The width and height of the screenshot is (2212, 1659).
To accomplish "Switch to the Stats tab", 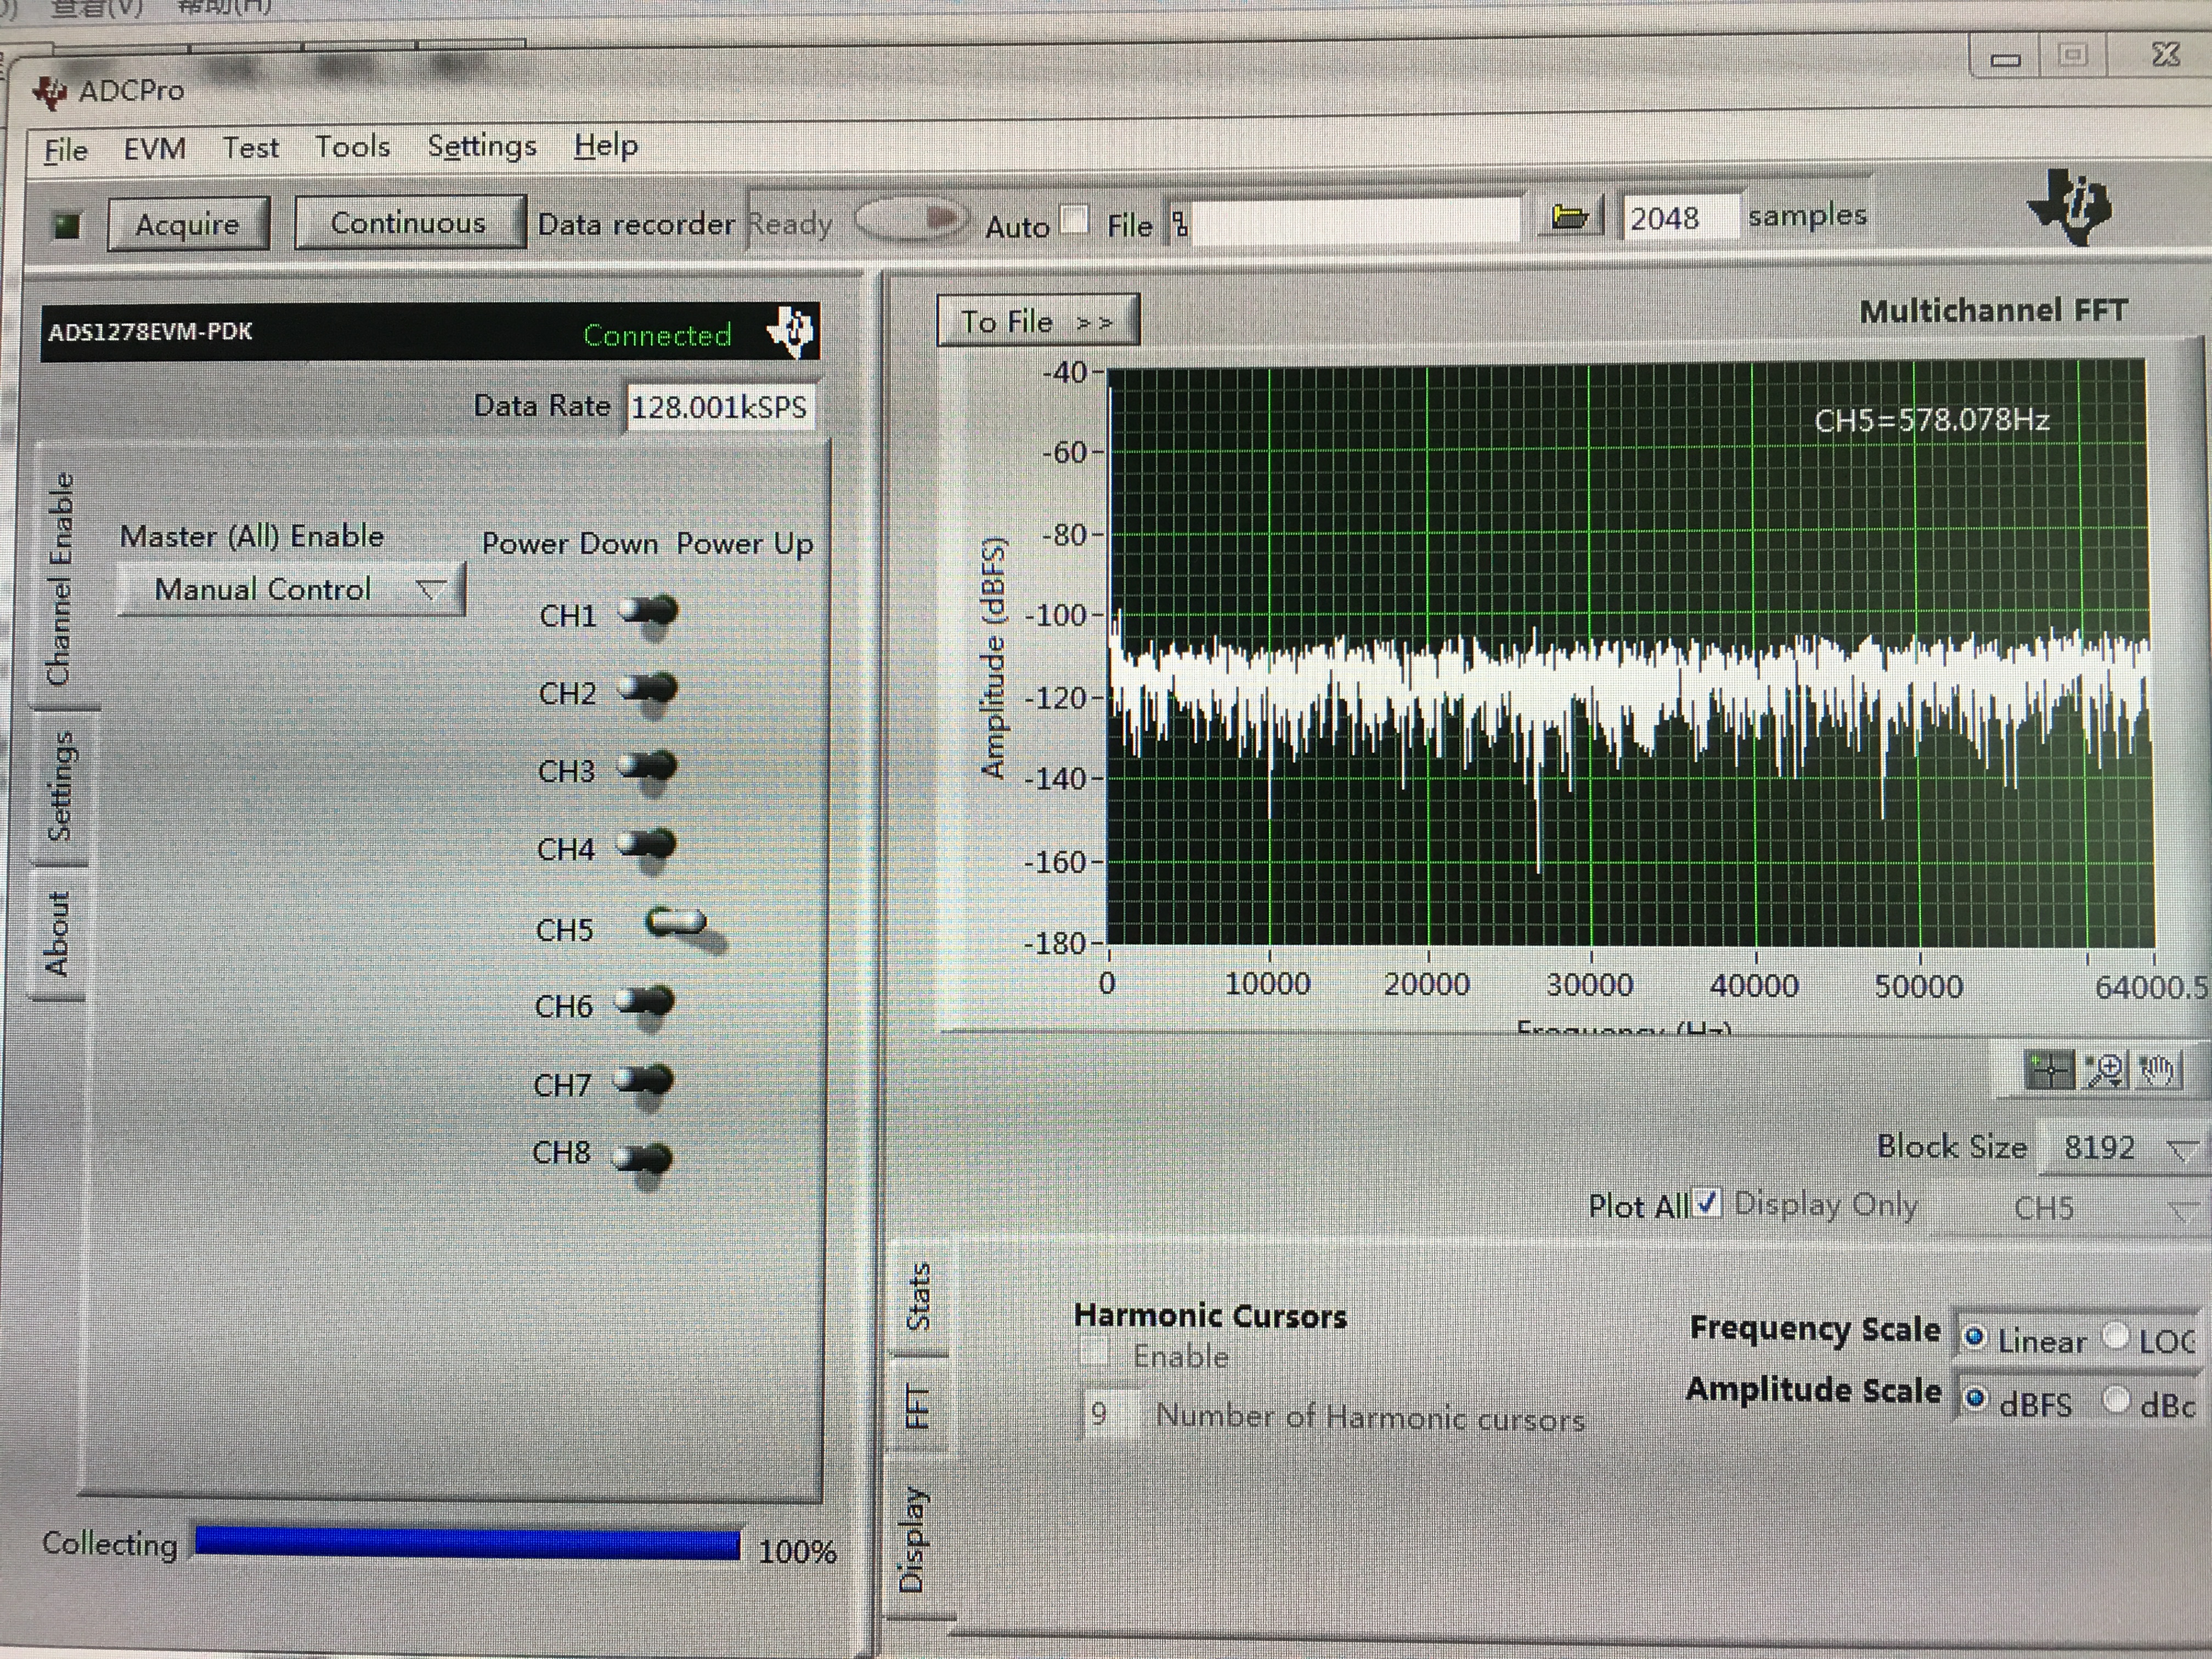I will (x=918, y=1297).
